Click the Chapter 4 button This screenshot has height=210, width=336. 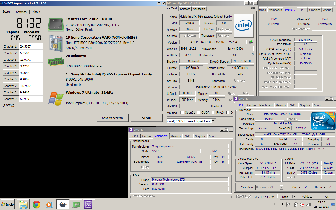[x=11, y=66]
